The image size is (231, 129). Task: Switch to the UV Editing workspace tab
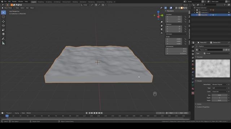tap(57, 2)
